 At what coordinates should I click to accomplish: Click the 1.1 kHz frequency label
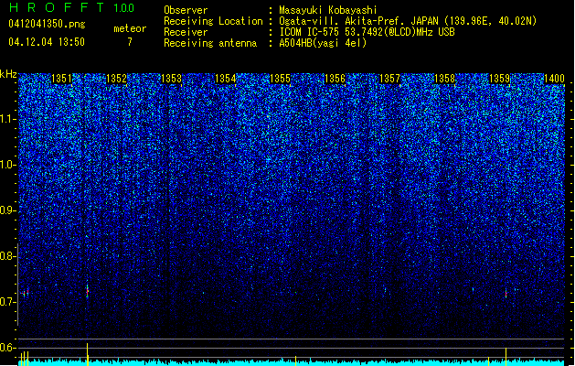click(x=7, y=119)
